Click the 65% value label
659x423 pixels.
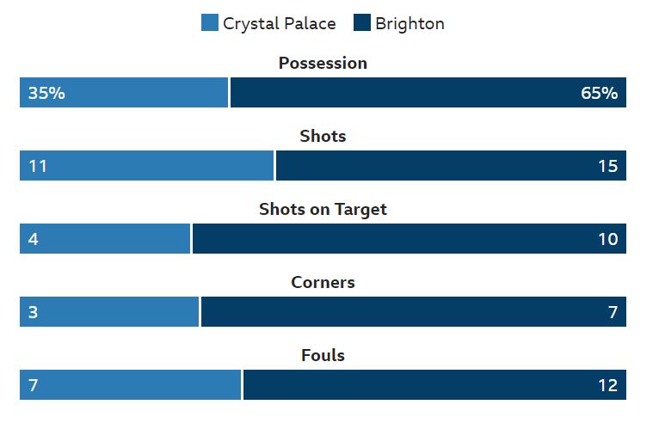pos(600,93)
